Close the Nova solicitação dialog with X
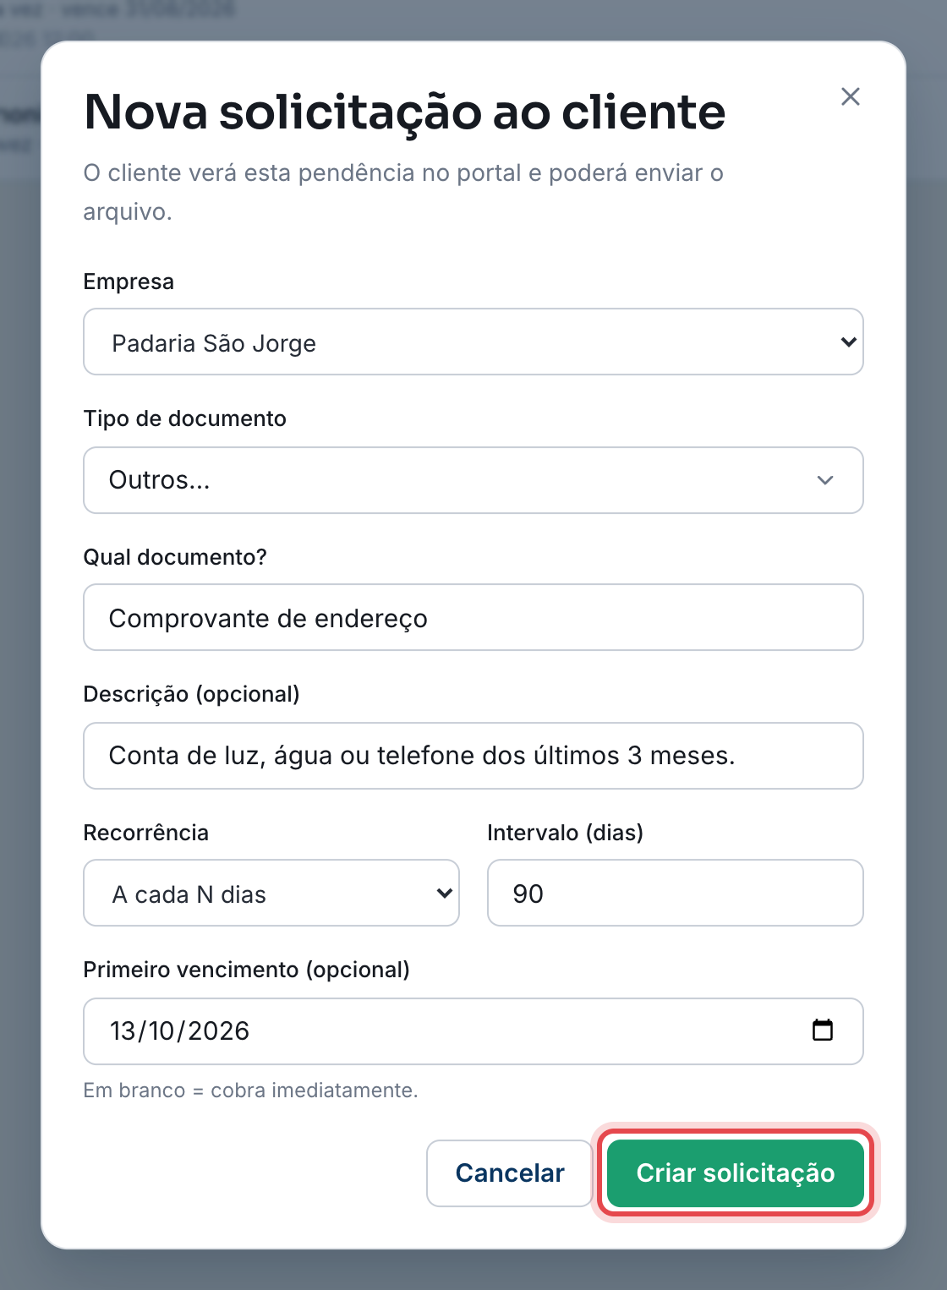The width and height of the screenshot is (947, 1290). 851,96
